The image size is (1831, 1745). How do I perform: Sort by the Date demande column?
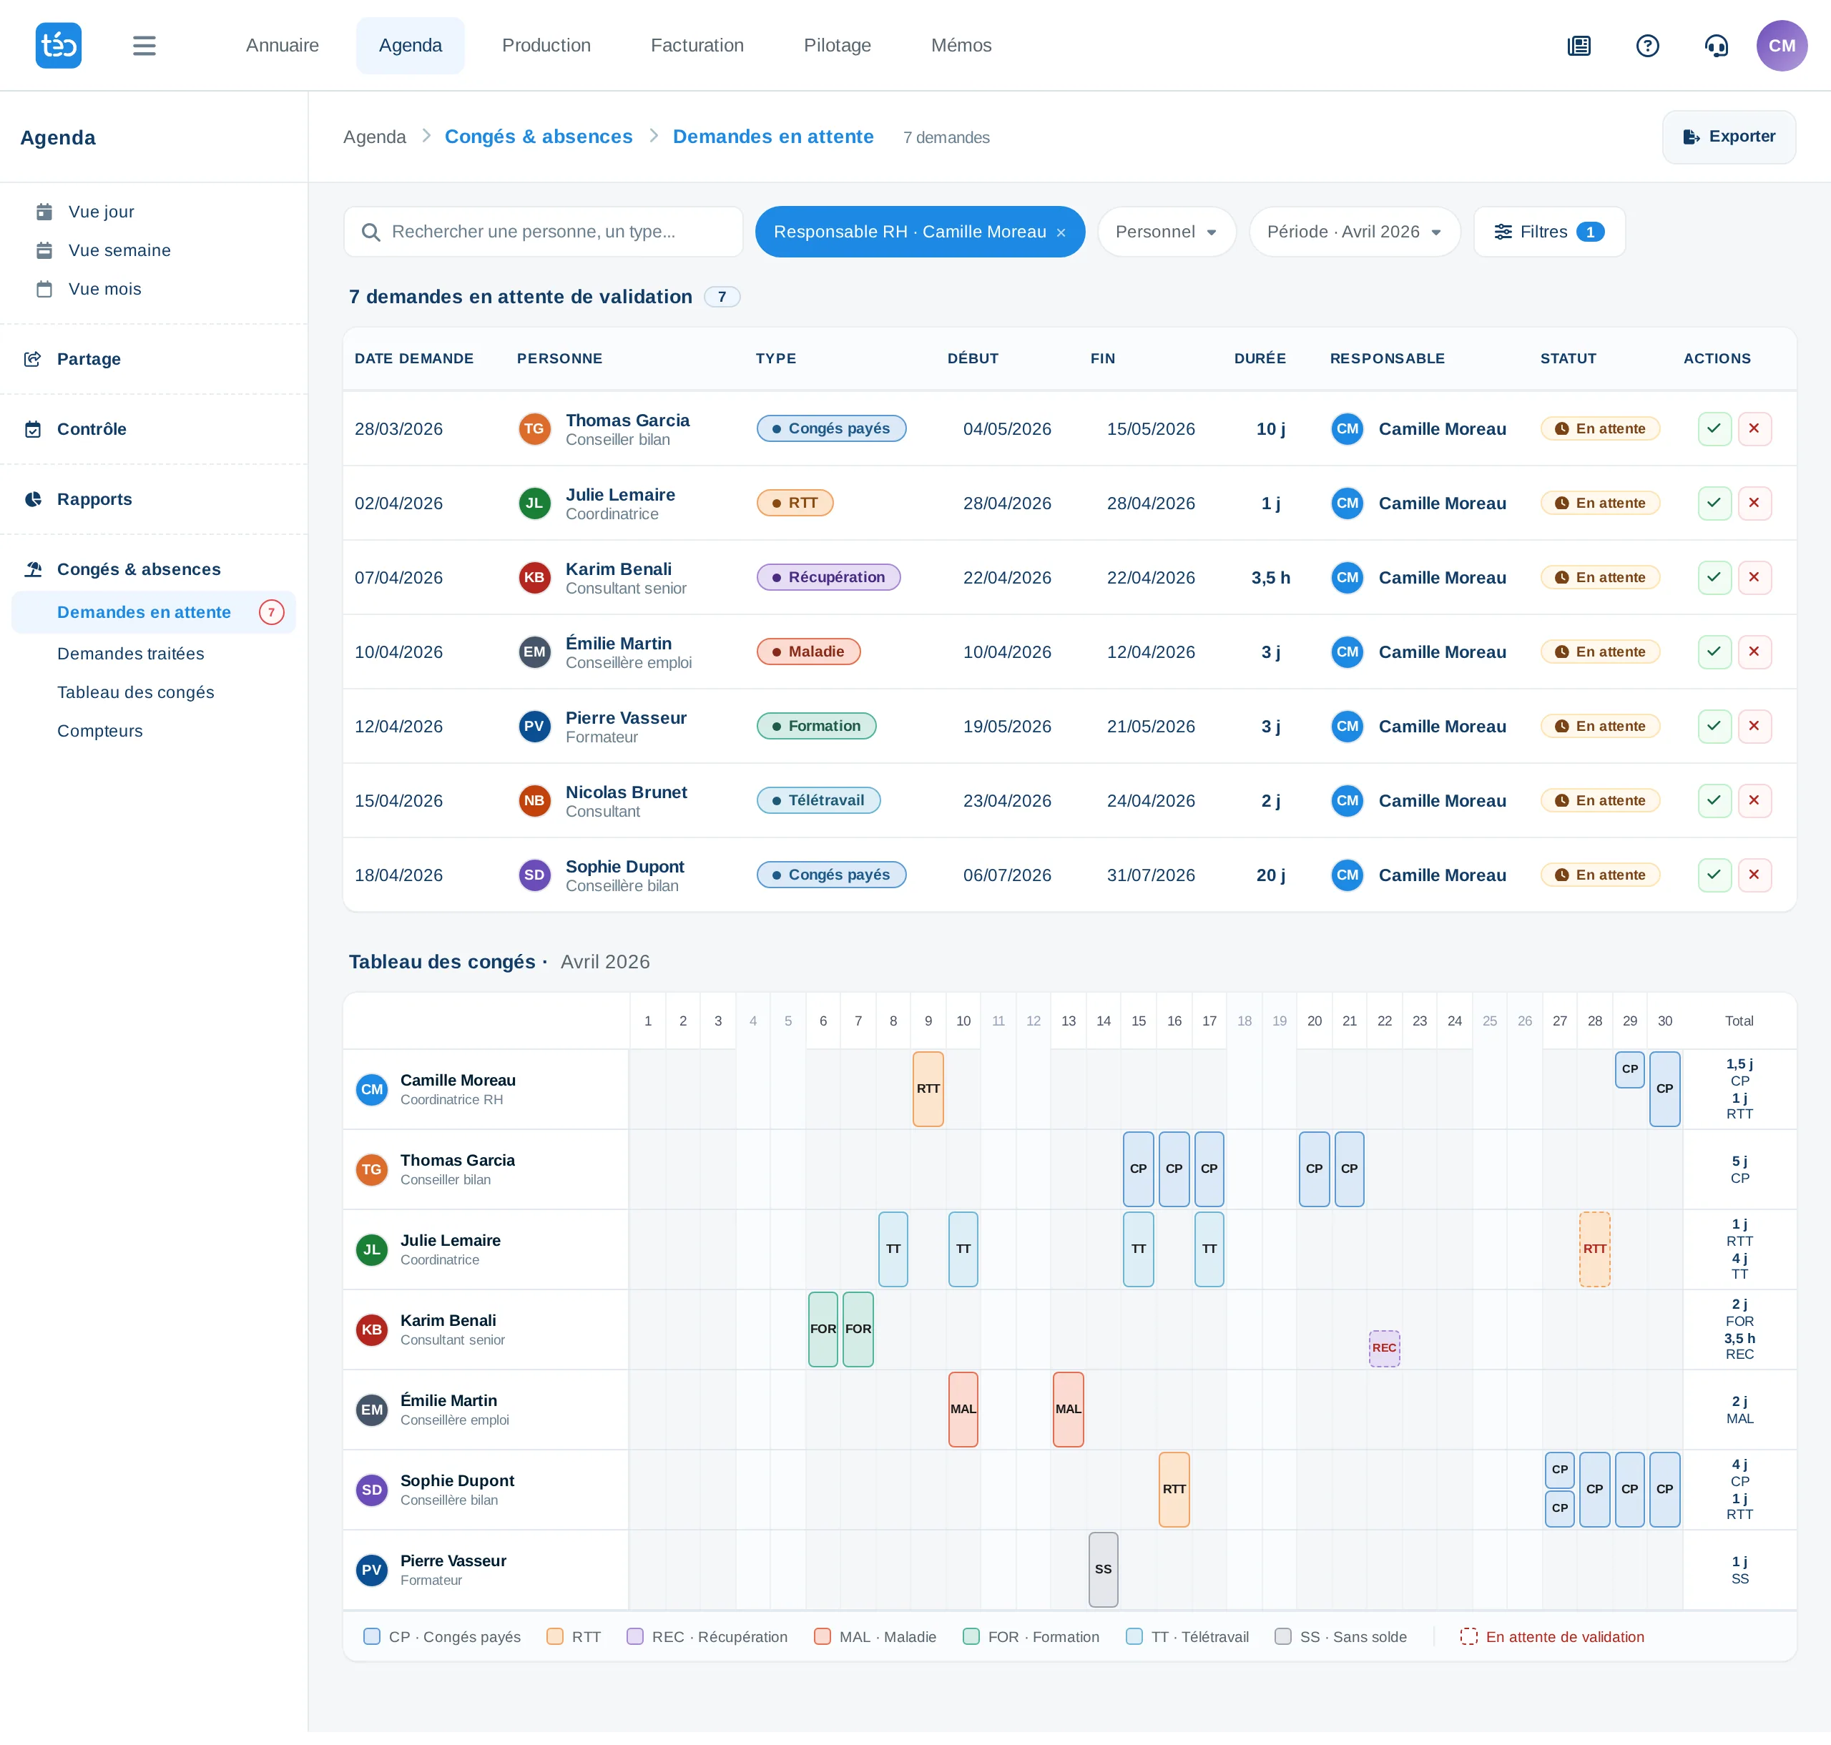click(414, 358)
